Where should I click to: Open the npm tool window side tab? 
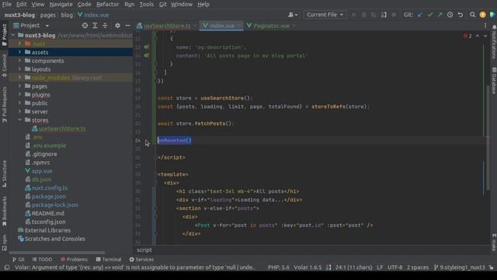point(4,243)
